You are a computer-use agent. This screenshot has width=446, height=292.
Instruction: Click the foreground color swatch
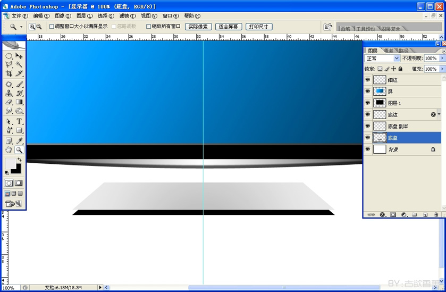coord(10,164)
